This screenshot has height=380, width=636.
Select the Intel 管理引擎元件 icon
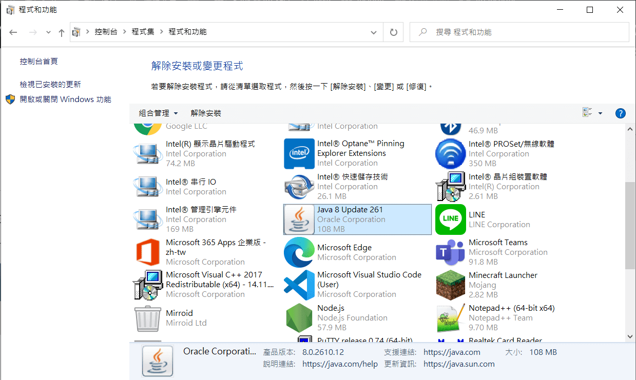click(148, 219)
